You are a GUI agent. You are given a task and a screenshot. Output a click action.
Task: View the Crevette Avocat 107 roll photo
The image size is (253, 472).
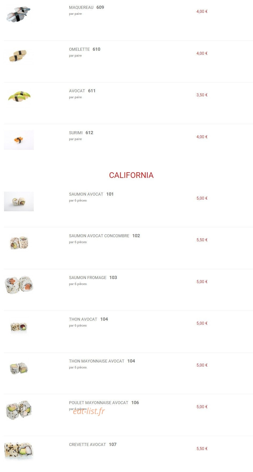point(19,452)
